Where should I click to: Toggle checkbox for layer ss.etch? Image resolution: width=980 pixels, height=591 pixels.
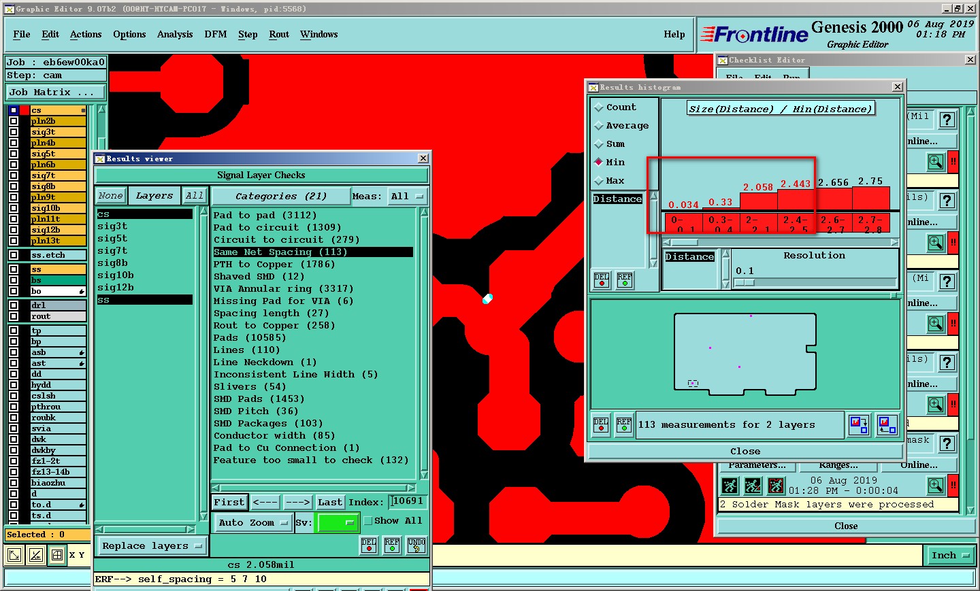[x=14, y=255]
